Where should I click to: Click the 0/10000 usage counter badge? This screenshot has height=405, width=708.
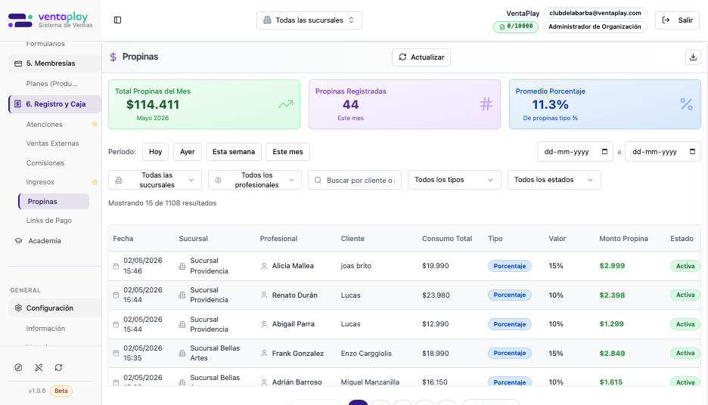coord(516,26)
